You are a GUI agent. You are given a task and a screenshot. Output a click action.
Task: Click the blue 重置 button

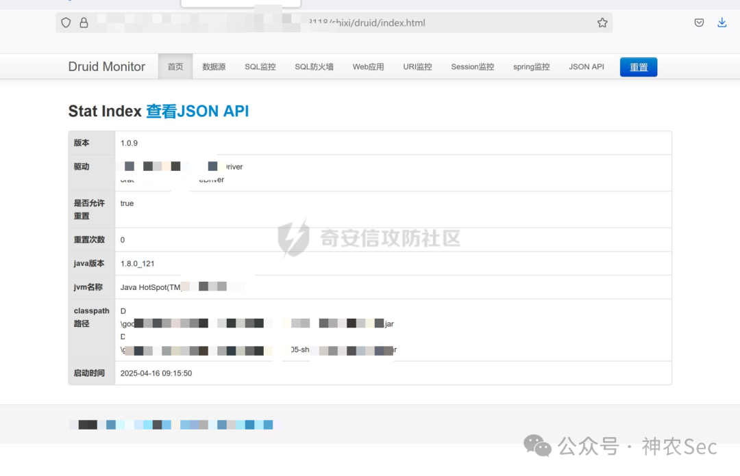coord(638,67)
